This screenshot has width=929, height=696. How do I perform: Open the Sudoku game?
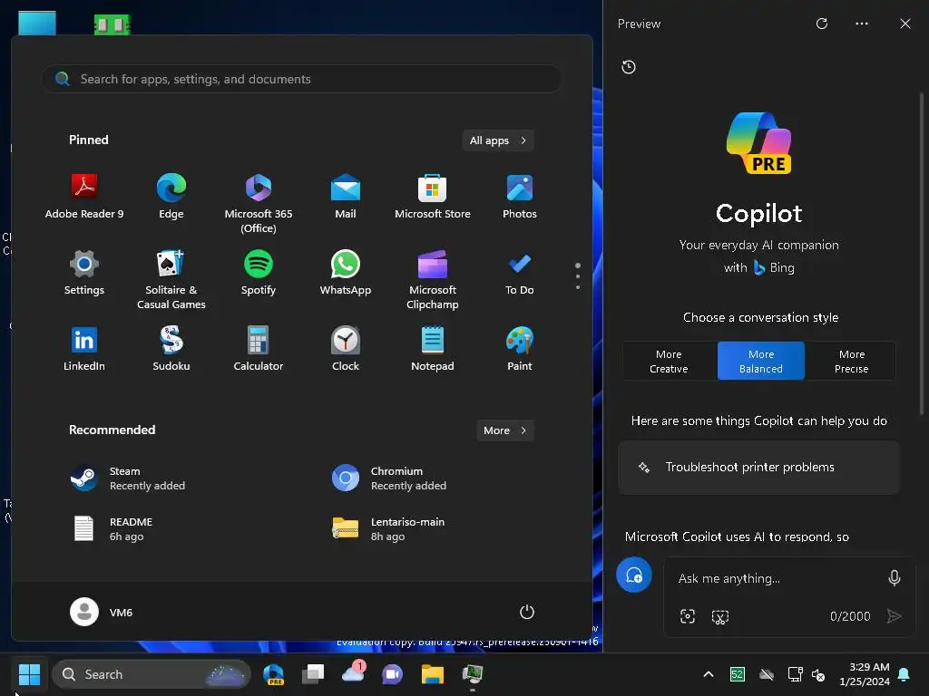tap(171, 349)
